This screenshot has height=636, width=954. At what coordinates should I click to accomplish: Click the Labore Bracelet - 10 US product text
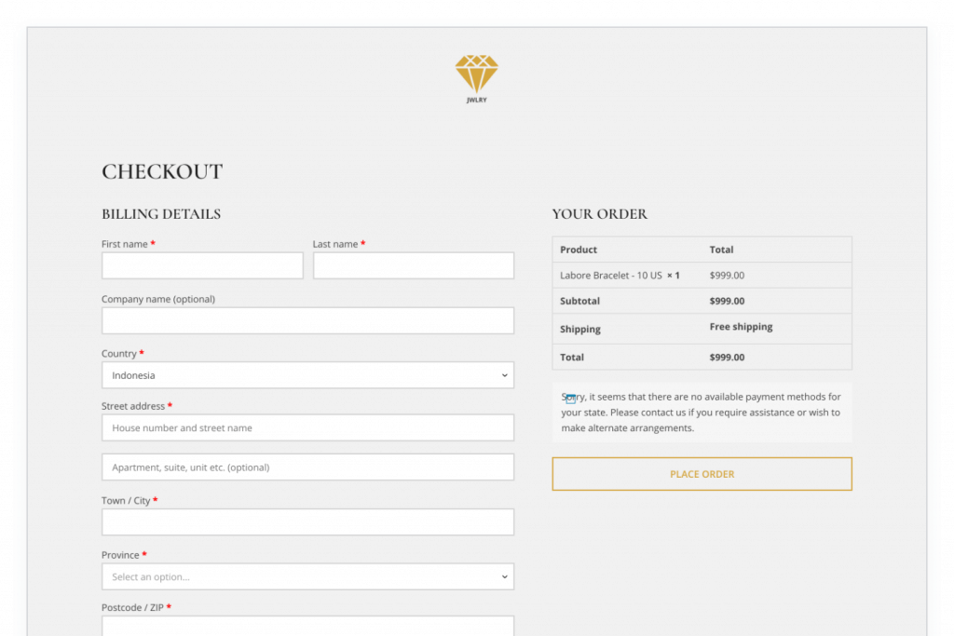(611, 276)
